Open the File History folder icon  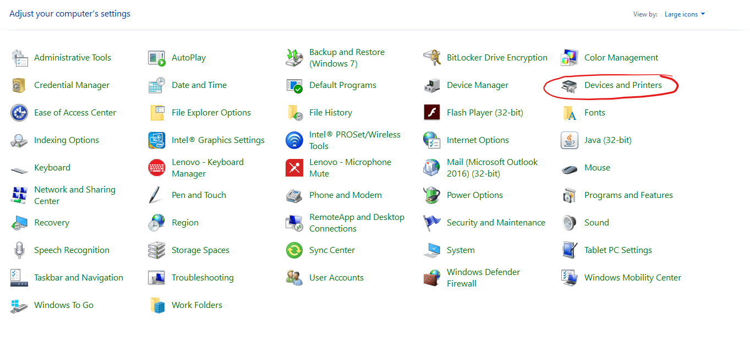click(294, 113)
